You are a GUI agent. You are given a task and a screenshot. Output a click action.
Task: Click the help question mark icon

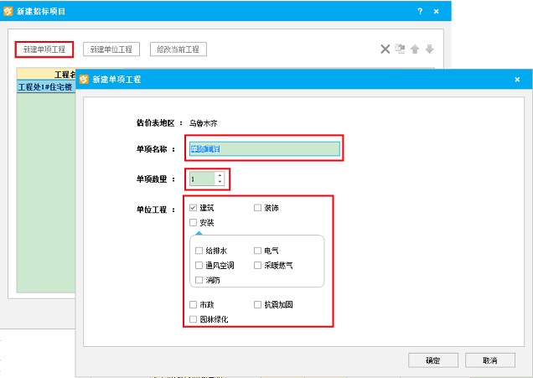click(420, 11)
